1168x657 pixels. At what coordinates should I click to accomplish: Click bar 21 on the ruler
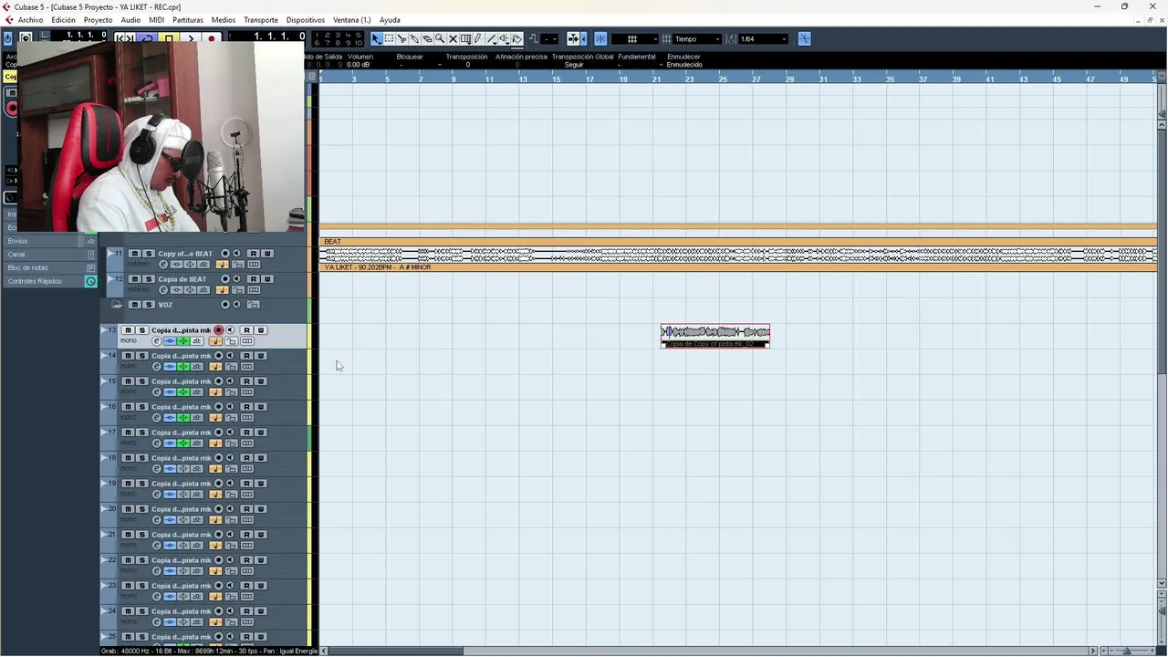[x=656, y=79]
